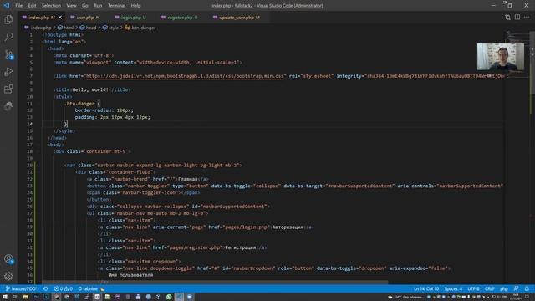Open Windows notification center icon
This screenshot has width=535, height=301.
click(x=527, y=297)
